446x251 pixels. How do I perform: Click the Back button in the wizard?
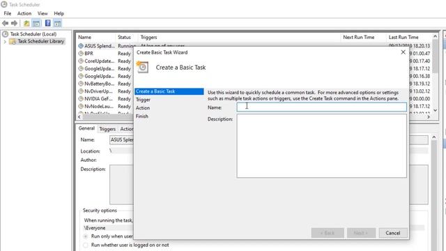coord(328,233)
